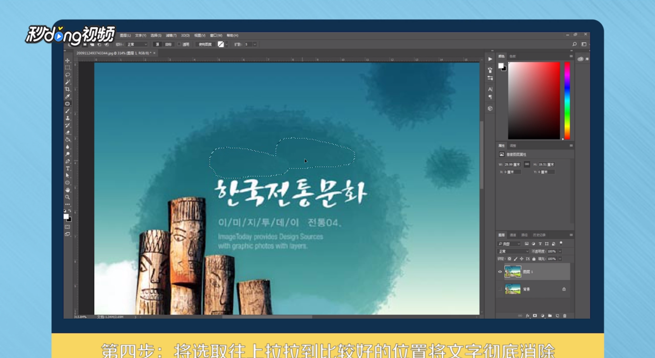This screenshot has height=358, width=655.
Task: Switch to the 历史记录 tab
Action: pyautogui.click(x=539, y=235)
